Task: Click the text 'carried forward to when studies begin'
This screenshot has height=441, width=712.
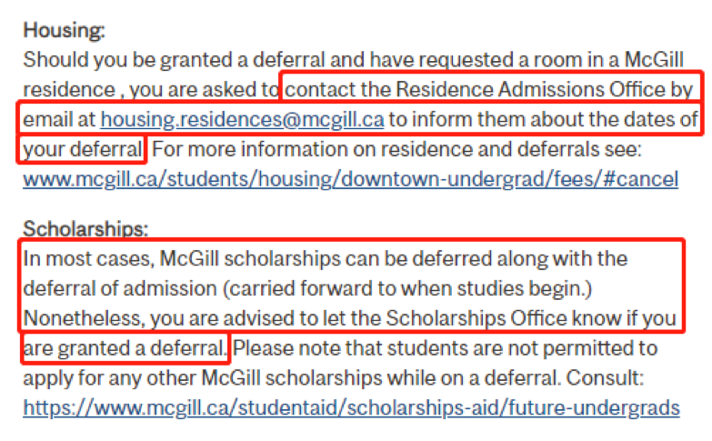Action: point(405,289)
